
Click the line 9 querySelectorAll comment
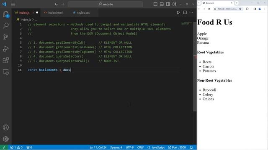coord(73,61)
